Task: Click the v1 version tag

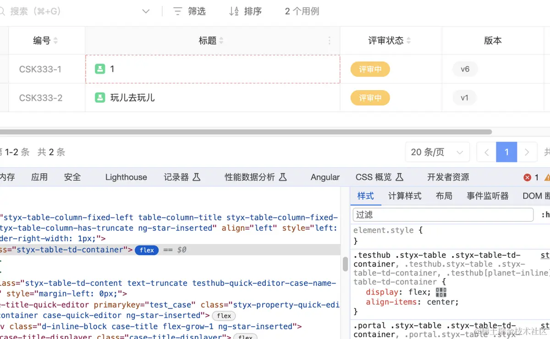Action: tap(465, 98)
